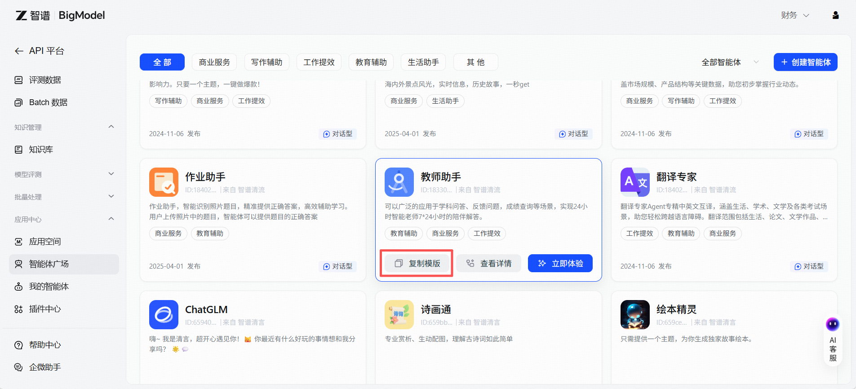Expand the 全部智能体 filter dropdown

pyautogui.click(x=730, y=62)
